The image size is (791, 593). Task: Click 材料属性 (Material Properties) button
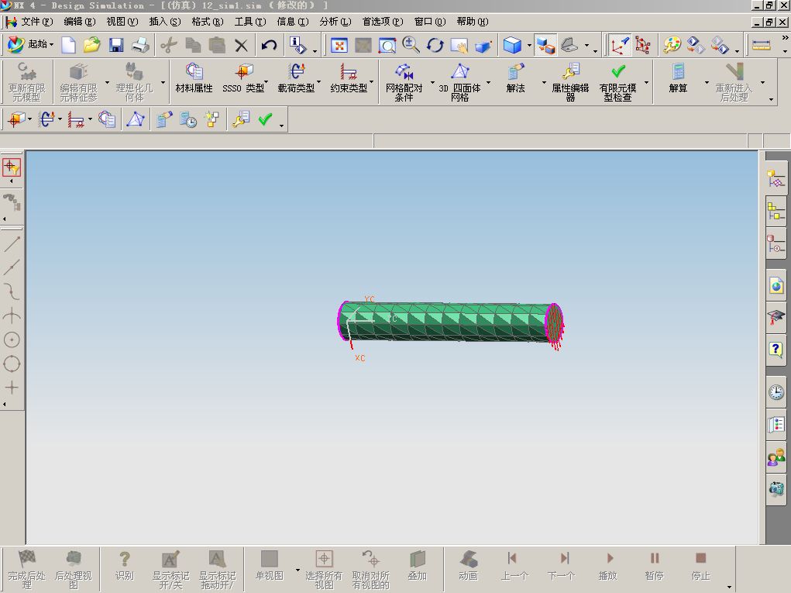click(194, 79)
